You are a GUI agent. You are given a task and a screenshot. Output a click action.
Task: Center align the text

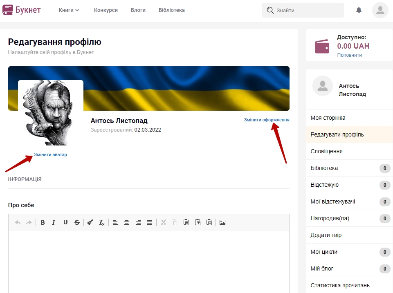coord(127,222)
